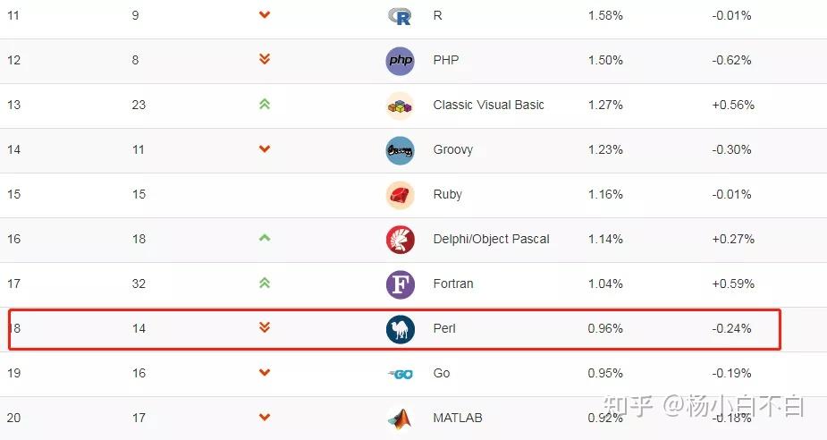Click the R language logo icon
The width and height of the screenshot is (827, 440).
click(x=400, y=16)
